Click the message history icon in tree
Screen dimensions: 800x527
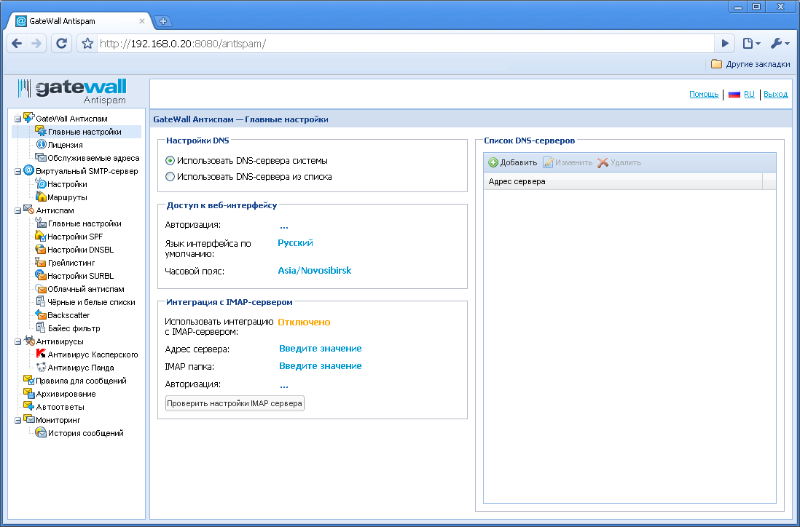(x=42, y=433)
